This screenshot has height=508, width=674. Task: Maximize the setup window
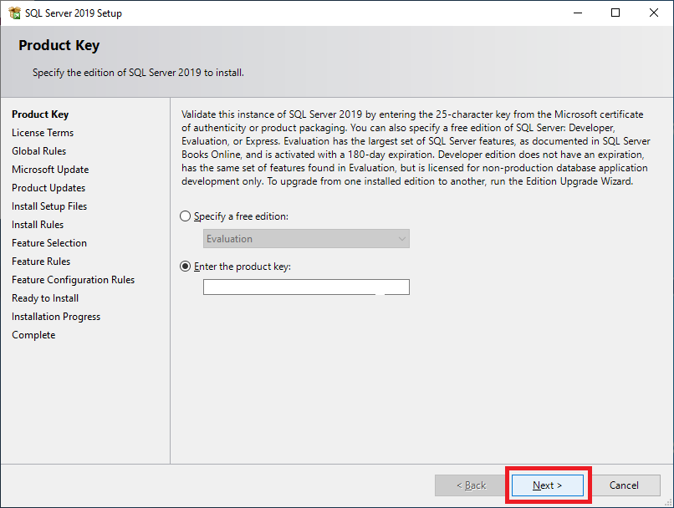tap(615, 13)
